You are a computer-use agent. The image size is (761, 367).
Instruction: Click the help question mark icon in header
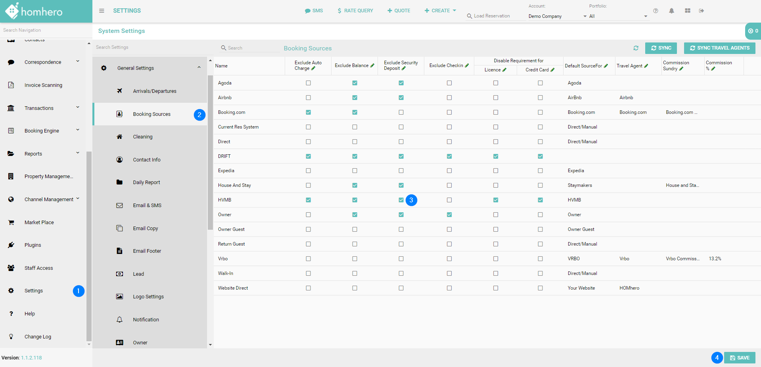pos(656,11)
